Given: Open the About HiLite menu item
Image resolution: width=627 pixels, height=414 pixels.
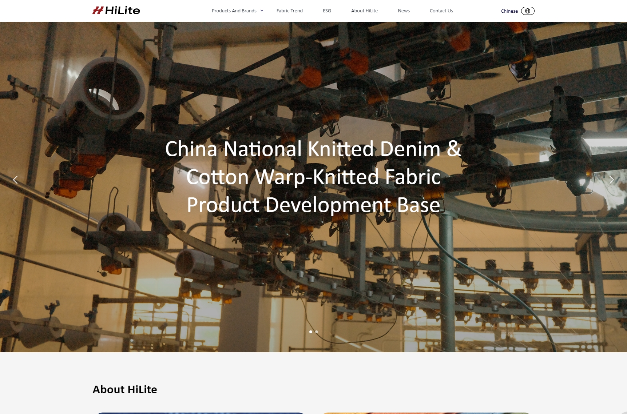Looking at the screenshot, I should pyautogui.click(x=364, y=11).
